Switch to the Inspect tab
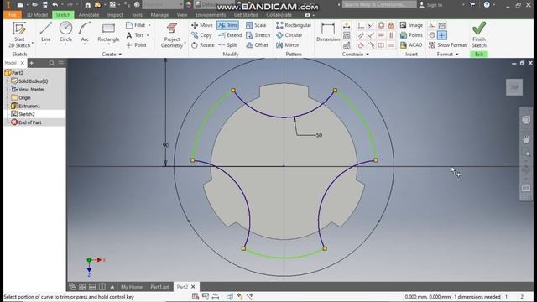537x302 pixels. click(115, 15)
